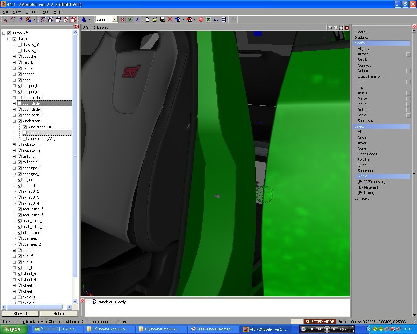Collapse the chassis tree node

9,39
